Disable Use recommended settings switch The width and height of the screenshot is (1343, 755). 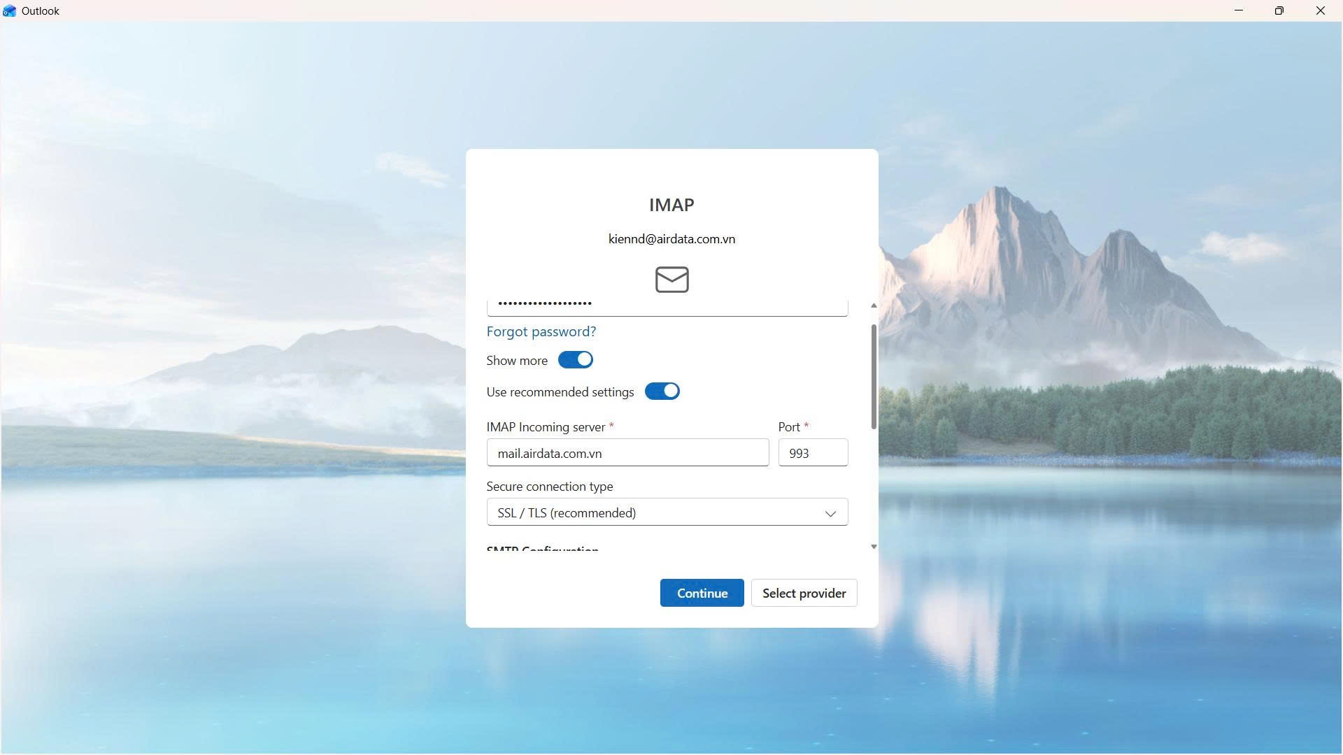click(662, 391)
